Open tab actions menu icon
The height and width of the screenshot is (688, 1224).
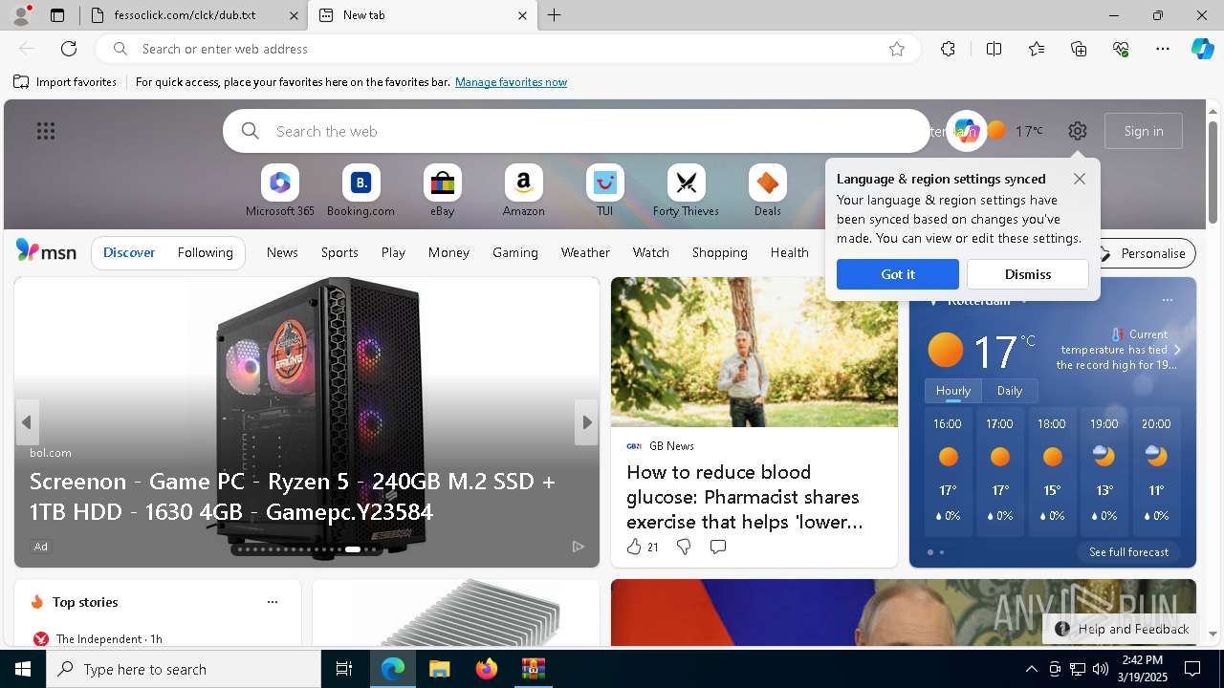coord(57,15)
